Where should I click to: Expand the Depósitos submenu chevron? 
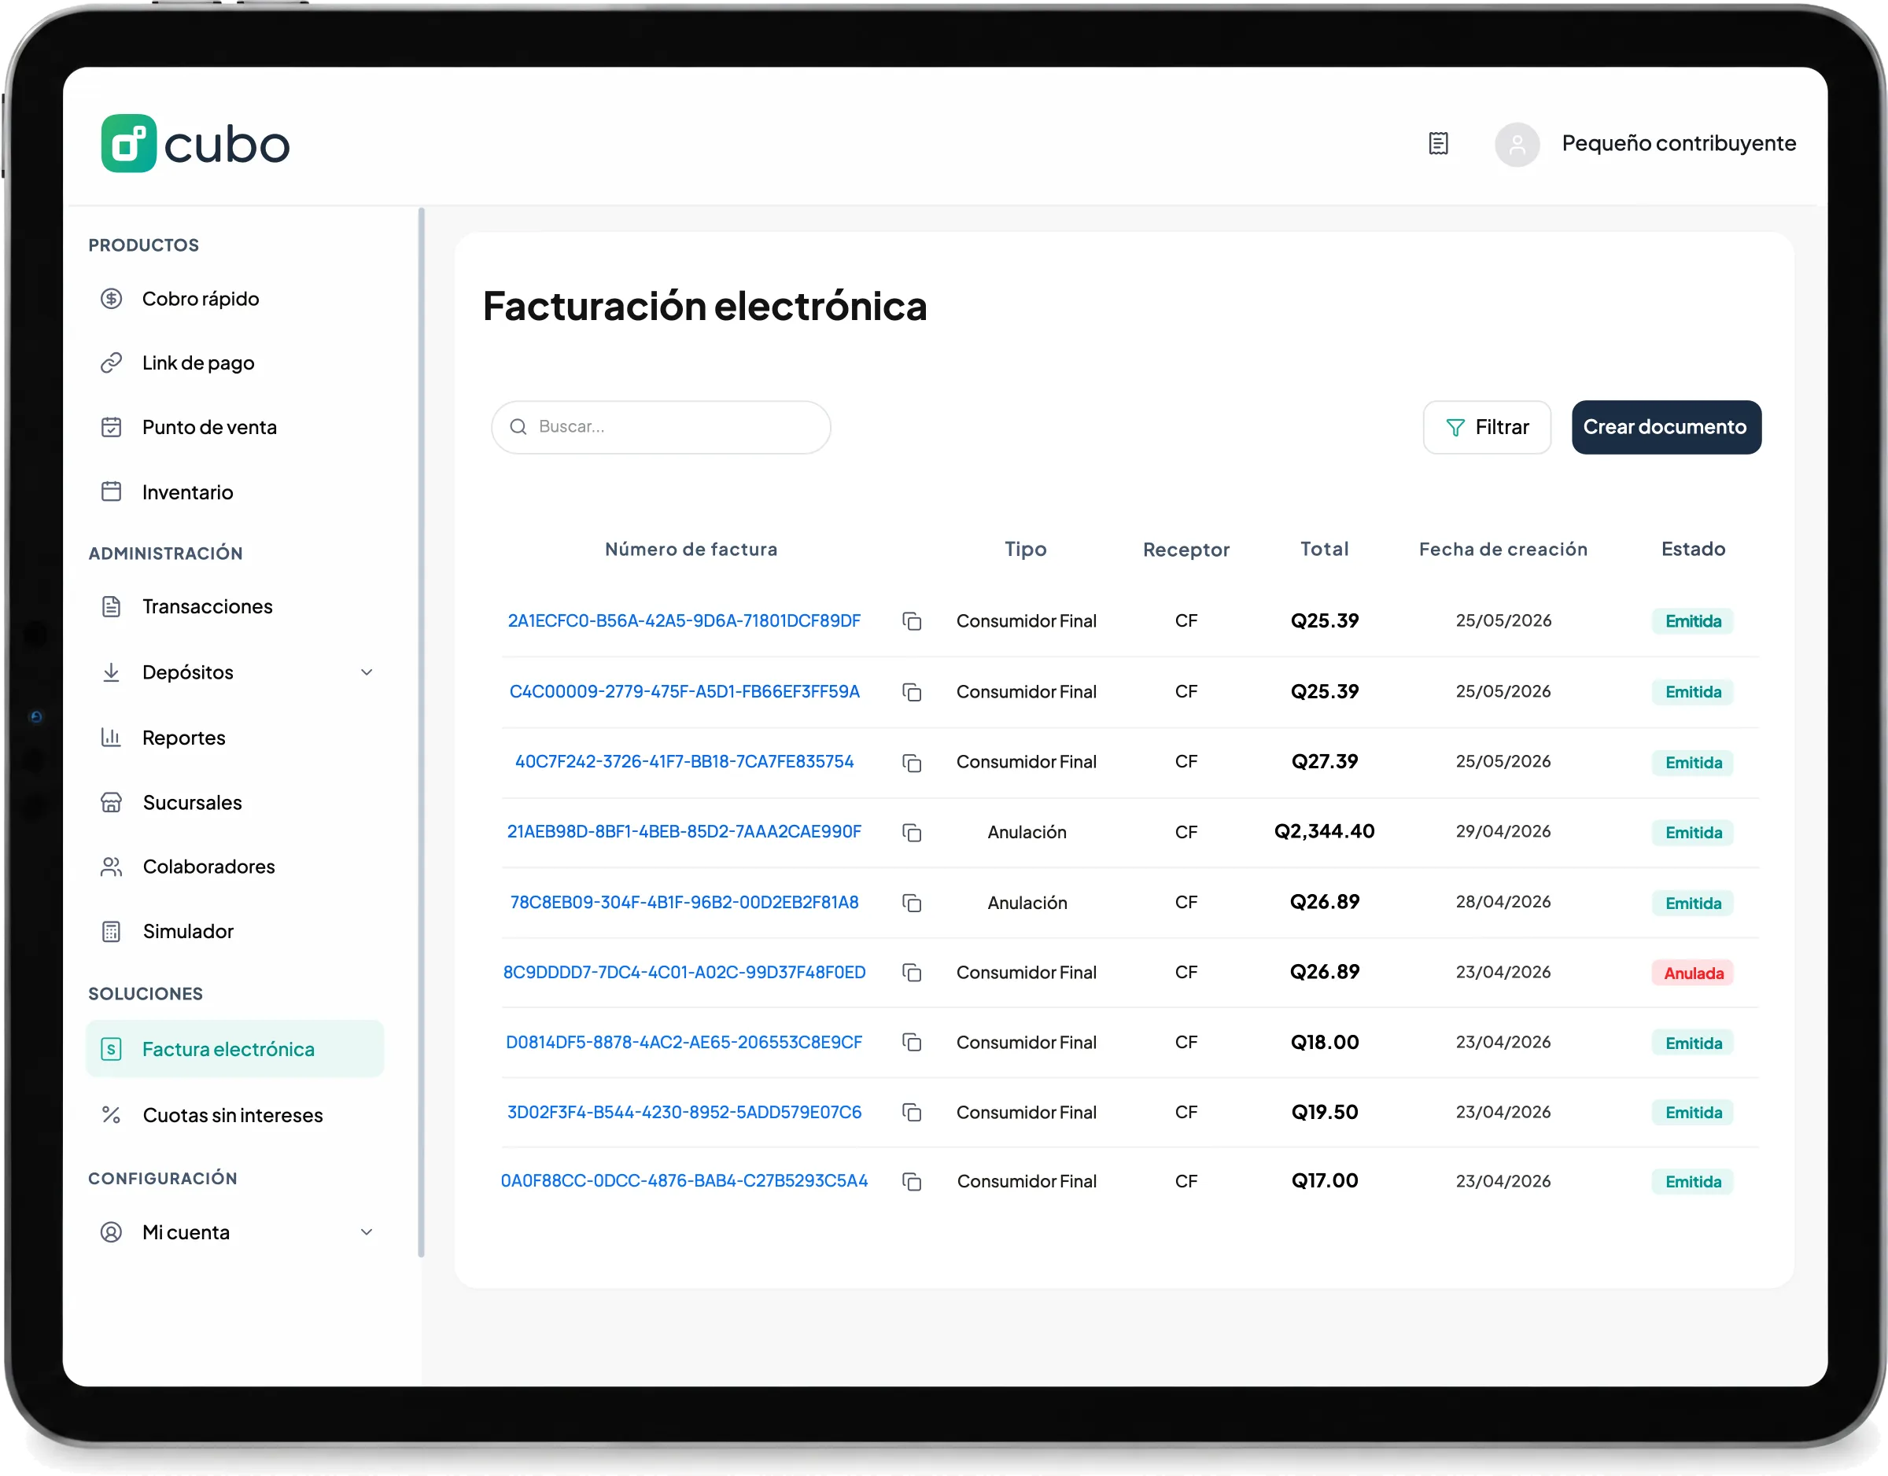(367, 672)
